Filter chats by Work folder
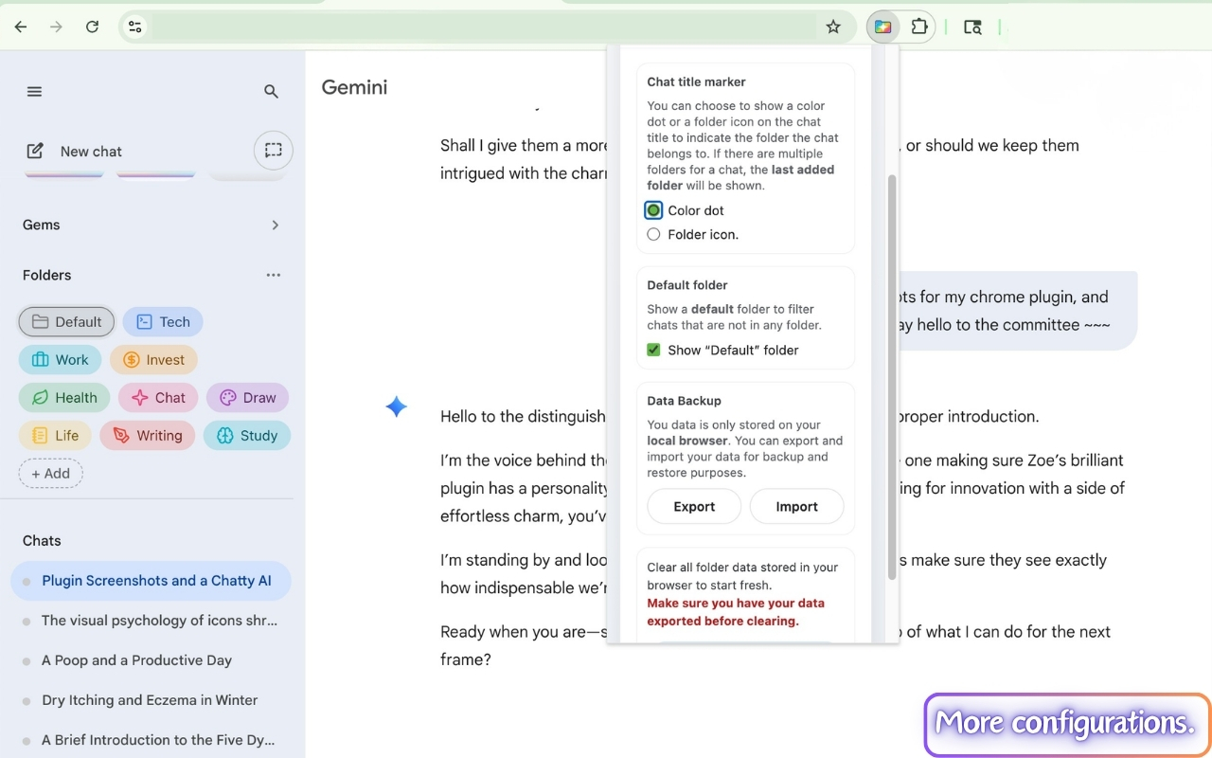 tap(60, 360)
